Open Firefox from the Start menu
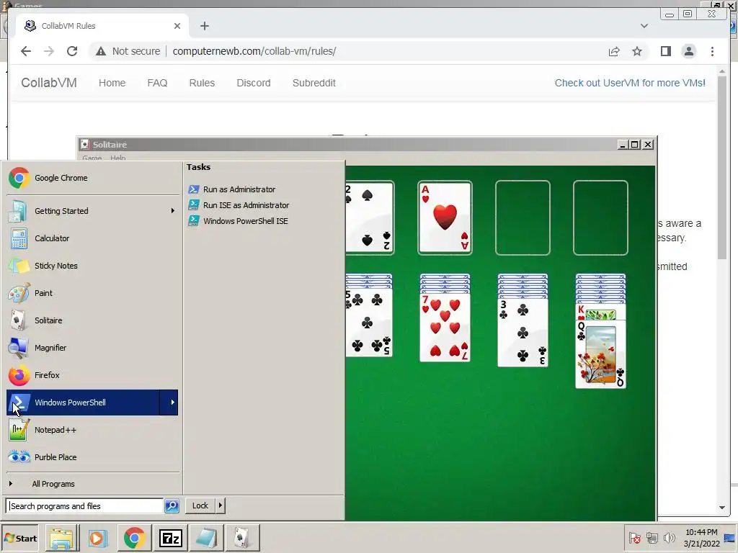The width and height of the screenshot is (738, 553). point(92,374)
